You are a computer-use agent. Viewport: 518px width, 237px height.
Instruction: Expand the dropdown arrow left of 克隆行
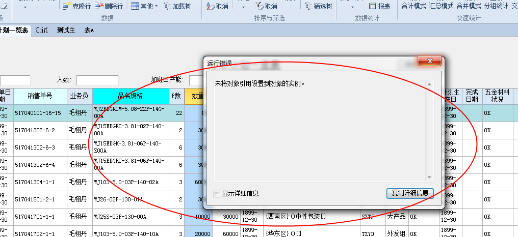point(25,7)
